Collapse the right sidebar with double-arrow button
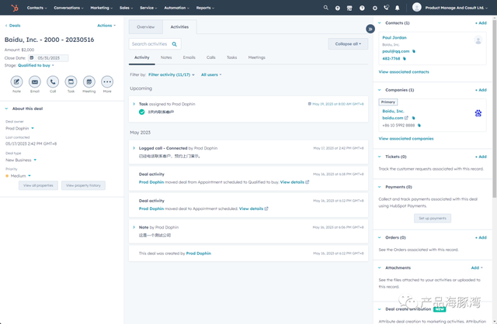Screen dimensions: 497x324 [370, 29]
